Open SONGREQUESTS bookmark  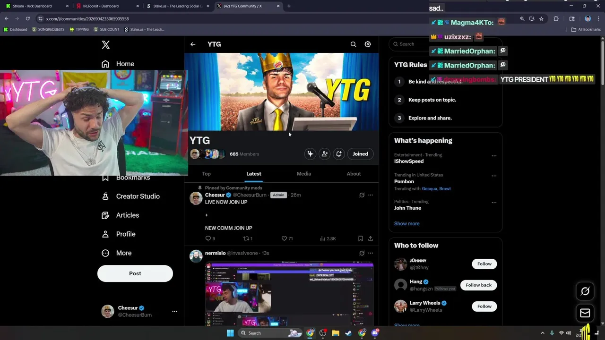pyautogui.click(x=48, y=29)
